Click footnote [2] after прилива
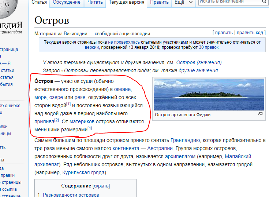269x197 pixels. point(57,120)
